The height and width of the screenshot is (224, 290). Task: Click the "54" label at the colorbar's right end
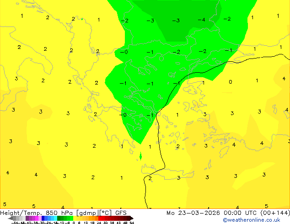click(x=132, y=223)
